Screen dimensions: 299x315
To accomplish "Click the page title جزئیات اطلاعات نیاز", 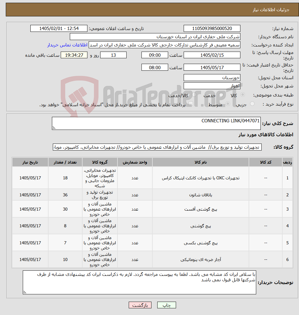I will coord(271,10).
